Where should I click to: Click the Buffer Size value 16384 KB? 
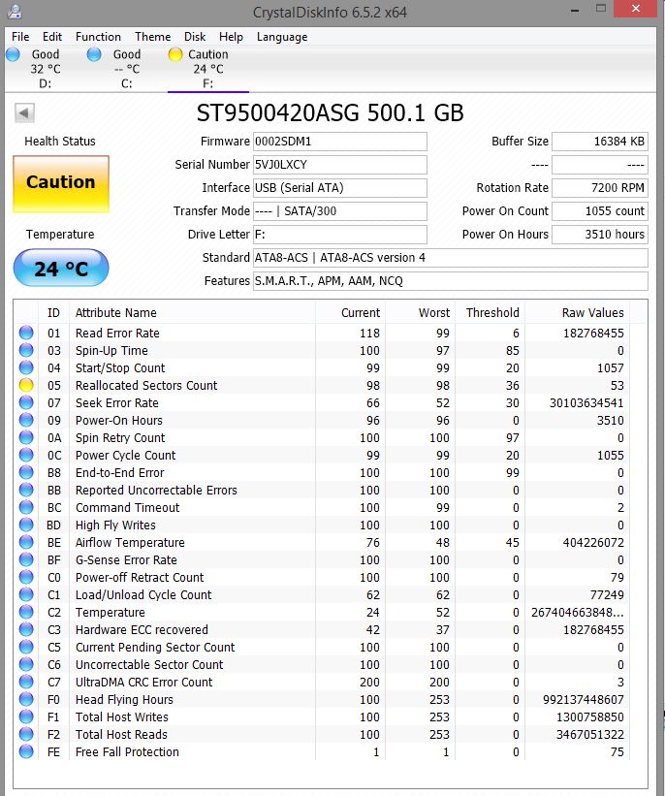coord(599,142)
